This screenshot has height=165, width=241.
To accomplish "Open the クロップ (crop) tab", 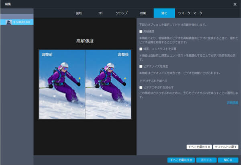I will click(122, 13).
